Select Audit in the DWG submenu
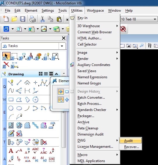 (x=131, y=140)
